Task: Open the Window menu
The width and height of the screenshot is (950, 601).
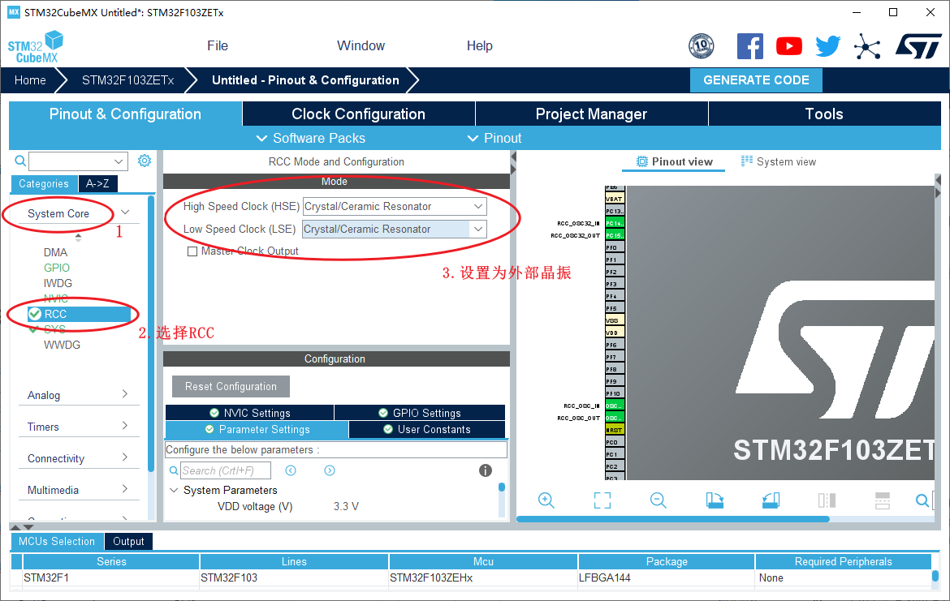Action: [361, 46]
